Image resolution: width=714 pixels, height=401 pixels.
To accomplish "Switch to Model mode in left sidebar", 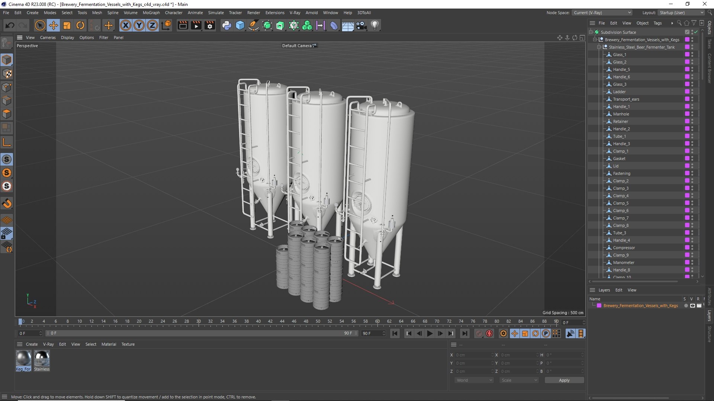I will [x=7, y=60].
